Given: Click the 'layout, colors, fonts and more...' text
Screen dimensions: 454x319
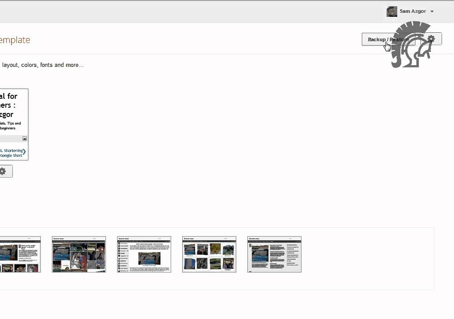Looking at the screenshot, I should (43, 65).
